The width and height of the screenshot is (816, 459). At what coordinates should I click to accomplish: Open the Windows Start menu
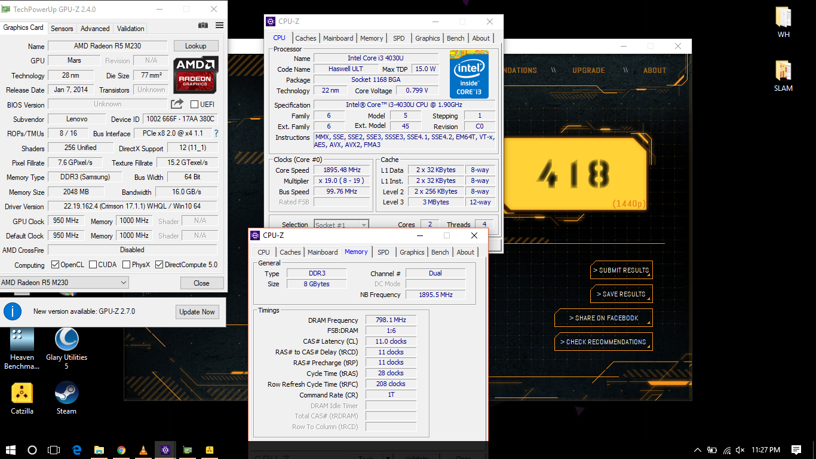pos(11,449)
